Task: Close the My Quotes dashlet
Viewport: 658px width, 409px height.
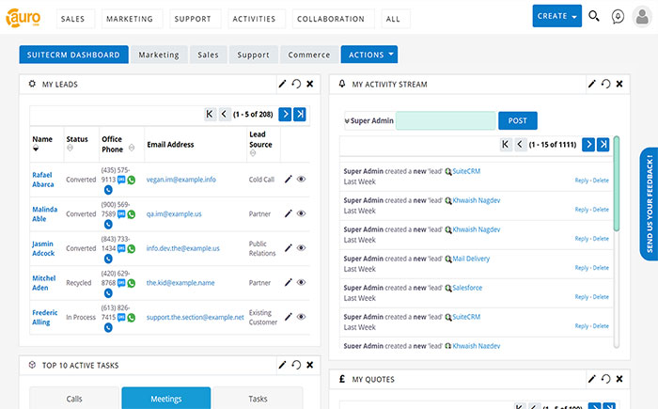Action: 619,379
